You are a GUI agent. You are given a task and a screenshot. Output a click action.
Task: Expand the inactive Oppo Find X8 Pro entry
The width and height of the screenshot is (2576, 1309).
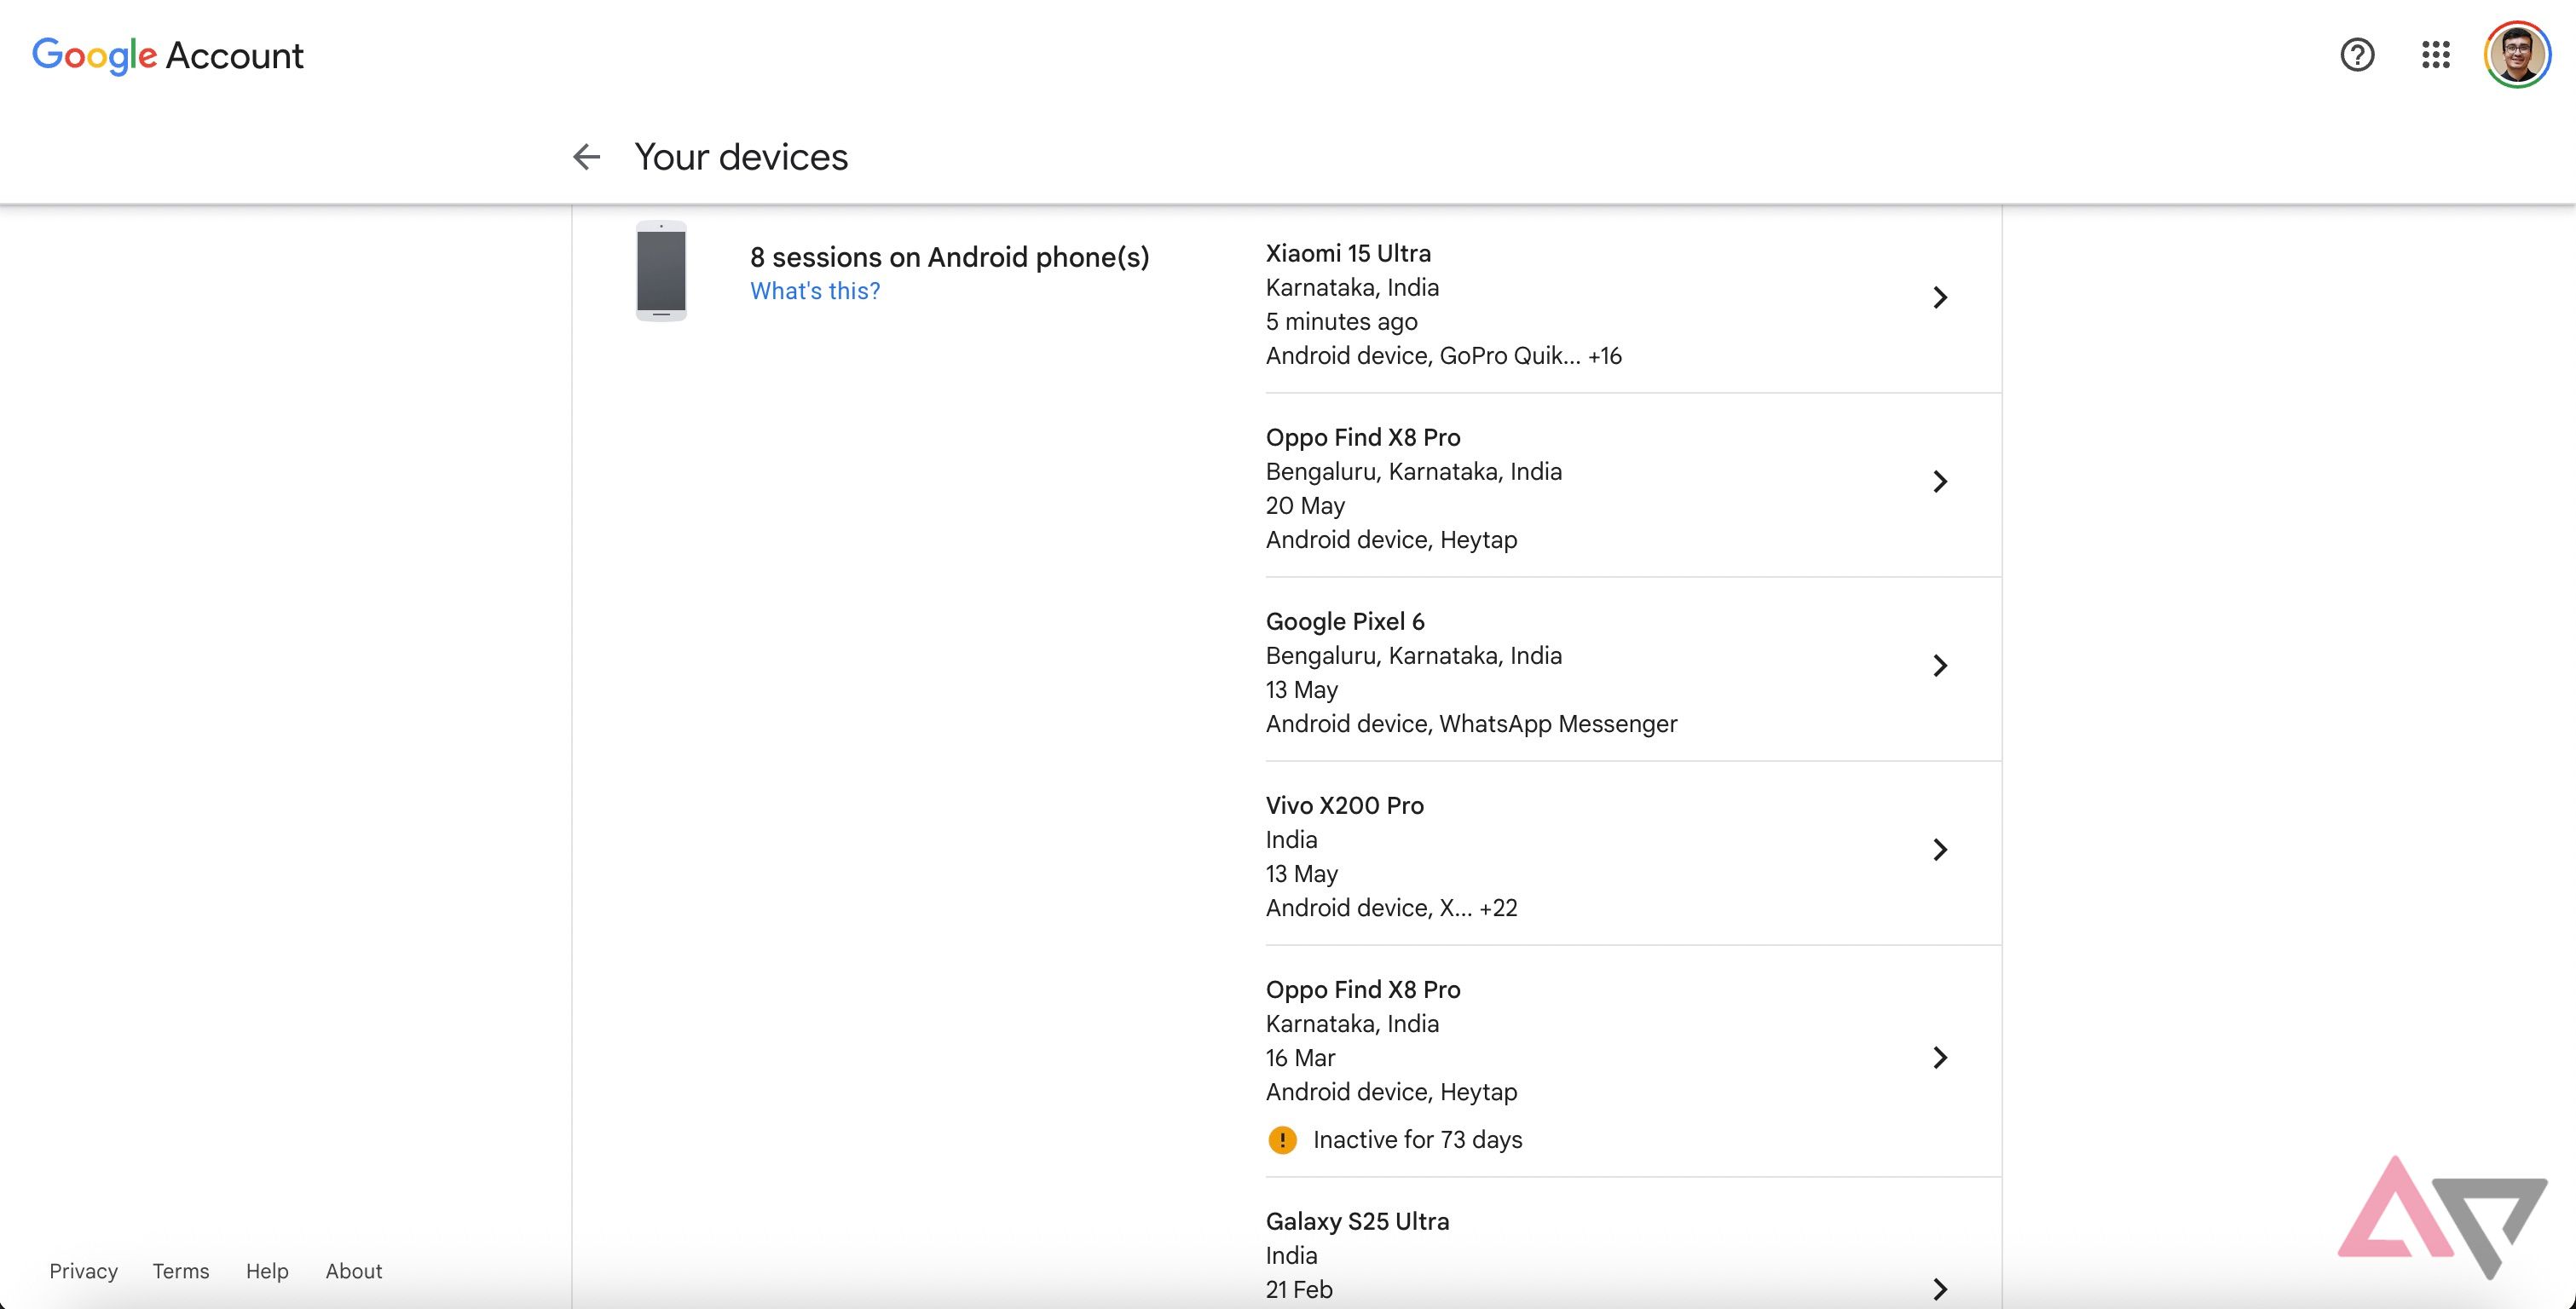pyautogui.click(x=1941, y=1057)
